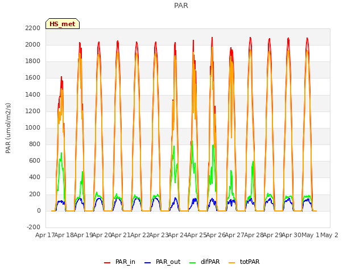The width and height of the screenshot is (364, 273).
Task: Click the PAR chart title
Action: (181, 6)
